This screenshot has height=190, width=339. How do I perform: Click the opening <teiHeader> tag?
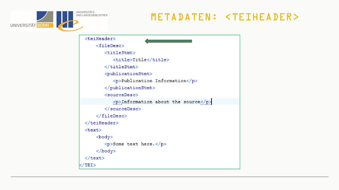(x=100, y=39)
